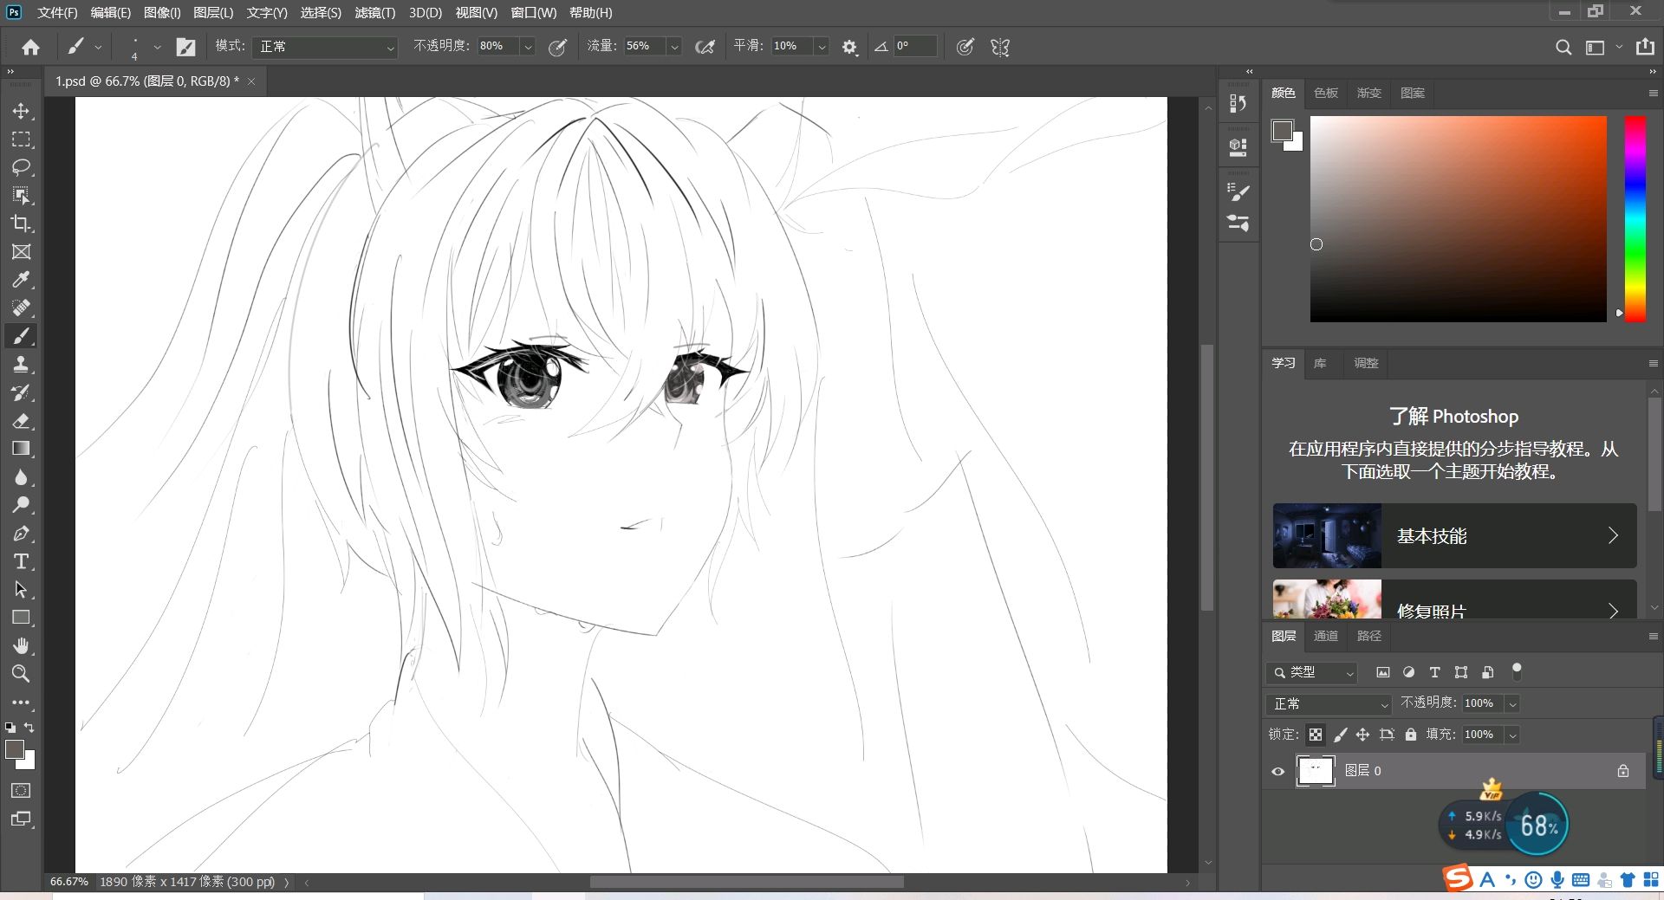Viewport: 1664px width, 900px height.
Task: Open layer blend mode 正常 dropdown
Action: [1328, 704]
